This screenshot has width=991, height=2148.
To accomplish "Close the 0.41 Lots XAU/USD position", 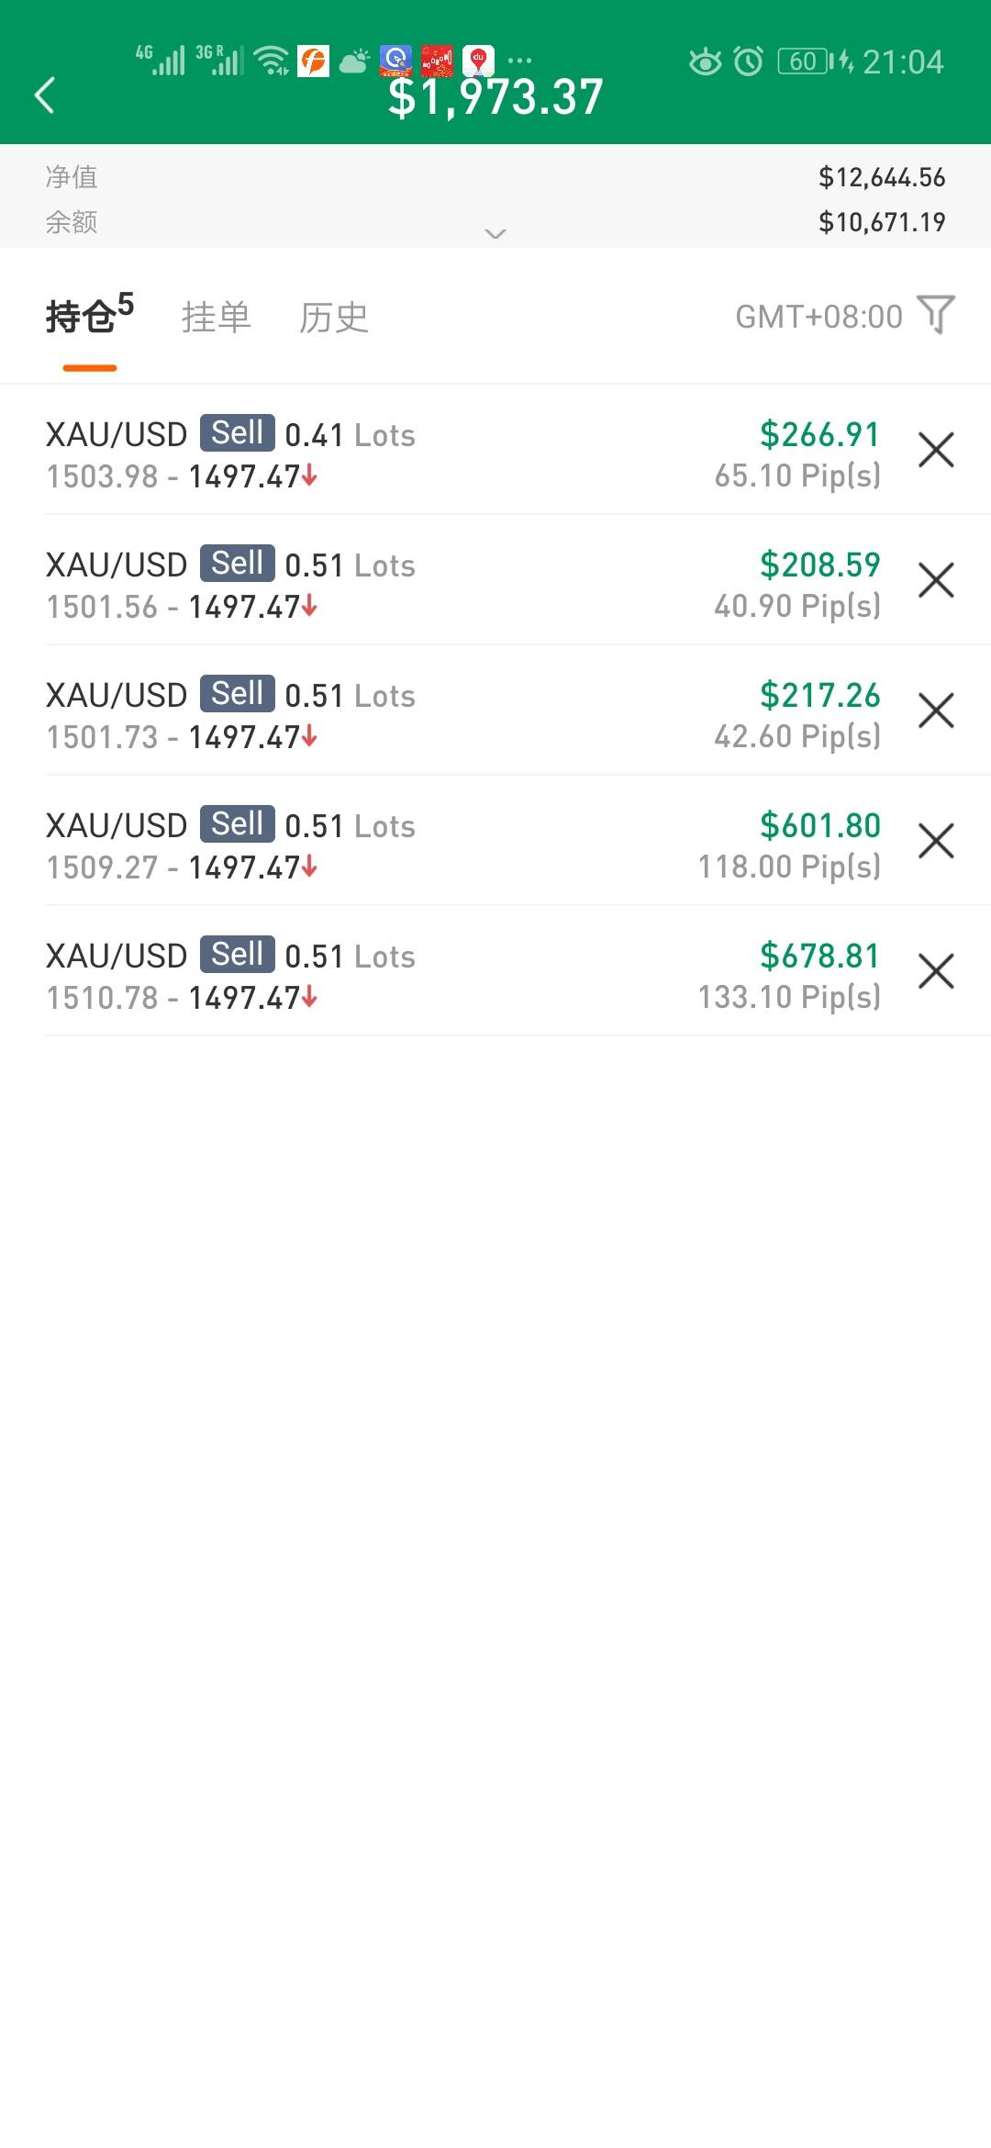I will coord(936,450).
